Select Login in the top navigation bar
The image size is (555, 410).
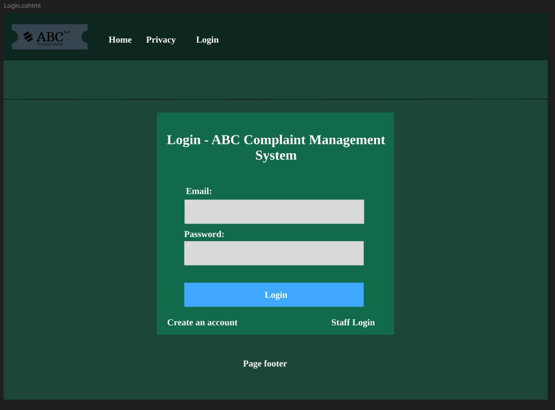[207, 40]
